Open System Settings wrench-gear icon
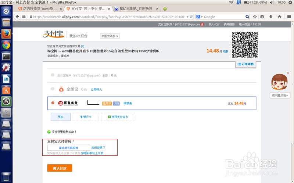Image resolution: width=294 pixels, height=183 pixels. (6, 68)
